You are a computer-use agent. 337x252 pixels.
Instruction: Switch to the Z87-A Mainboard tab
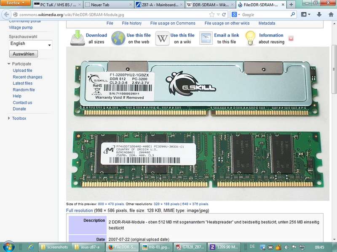[x=160, y=5]
